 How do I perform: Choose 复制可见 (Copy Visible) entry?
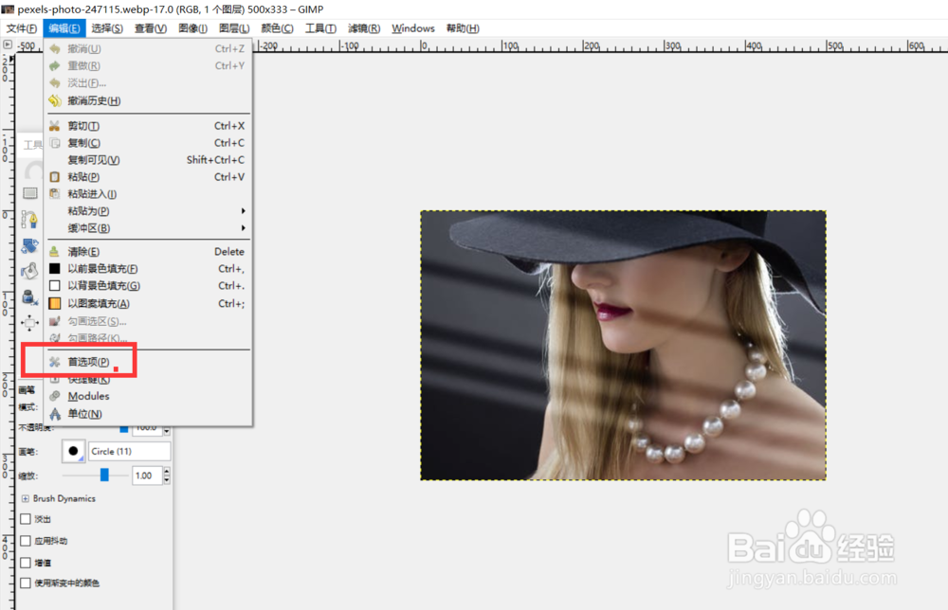click(149, 159)
